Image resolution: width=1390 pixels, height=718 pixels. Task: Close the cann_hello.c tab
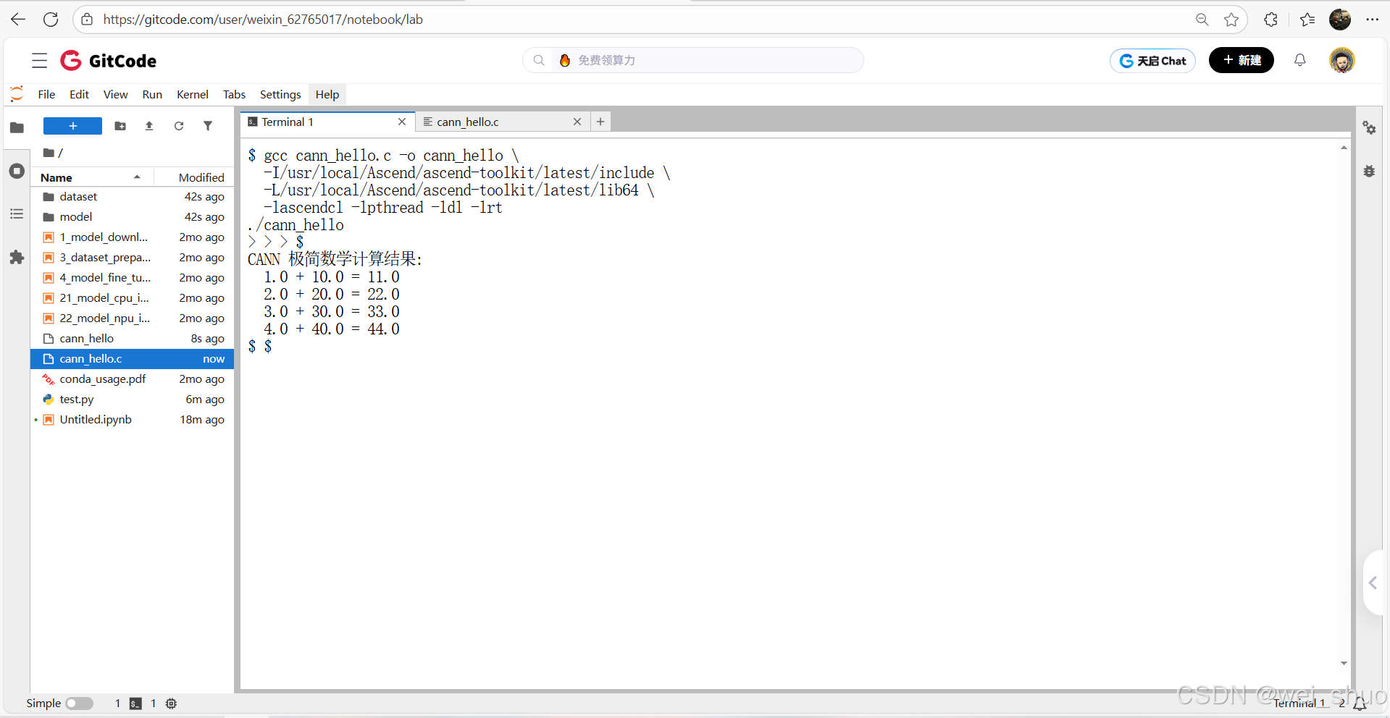click(x=577, y=122)
